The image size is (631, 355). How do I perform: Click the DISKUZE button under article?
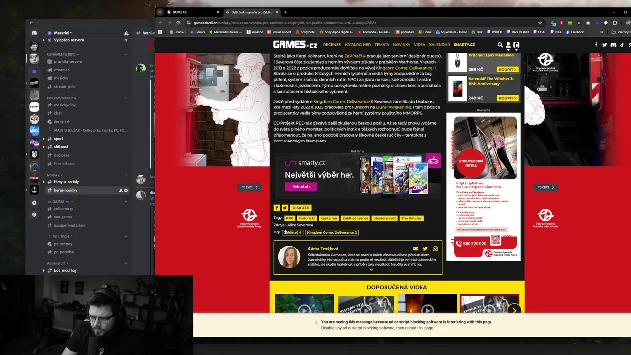coord(301,208)
